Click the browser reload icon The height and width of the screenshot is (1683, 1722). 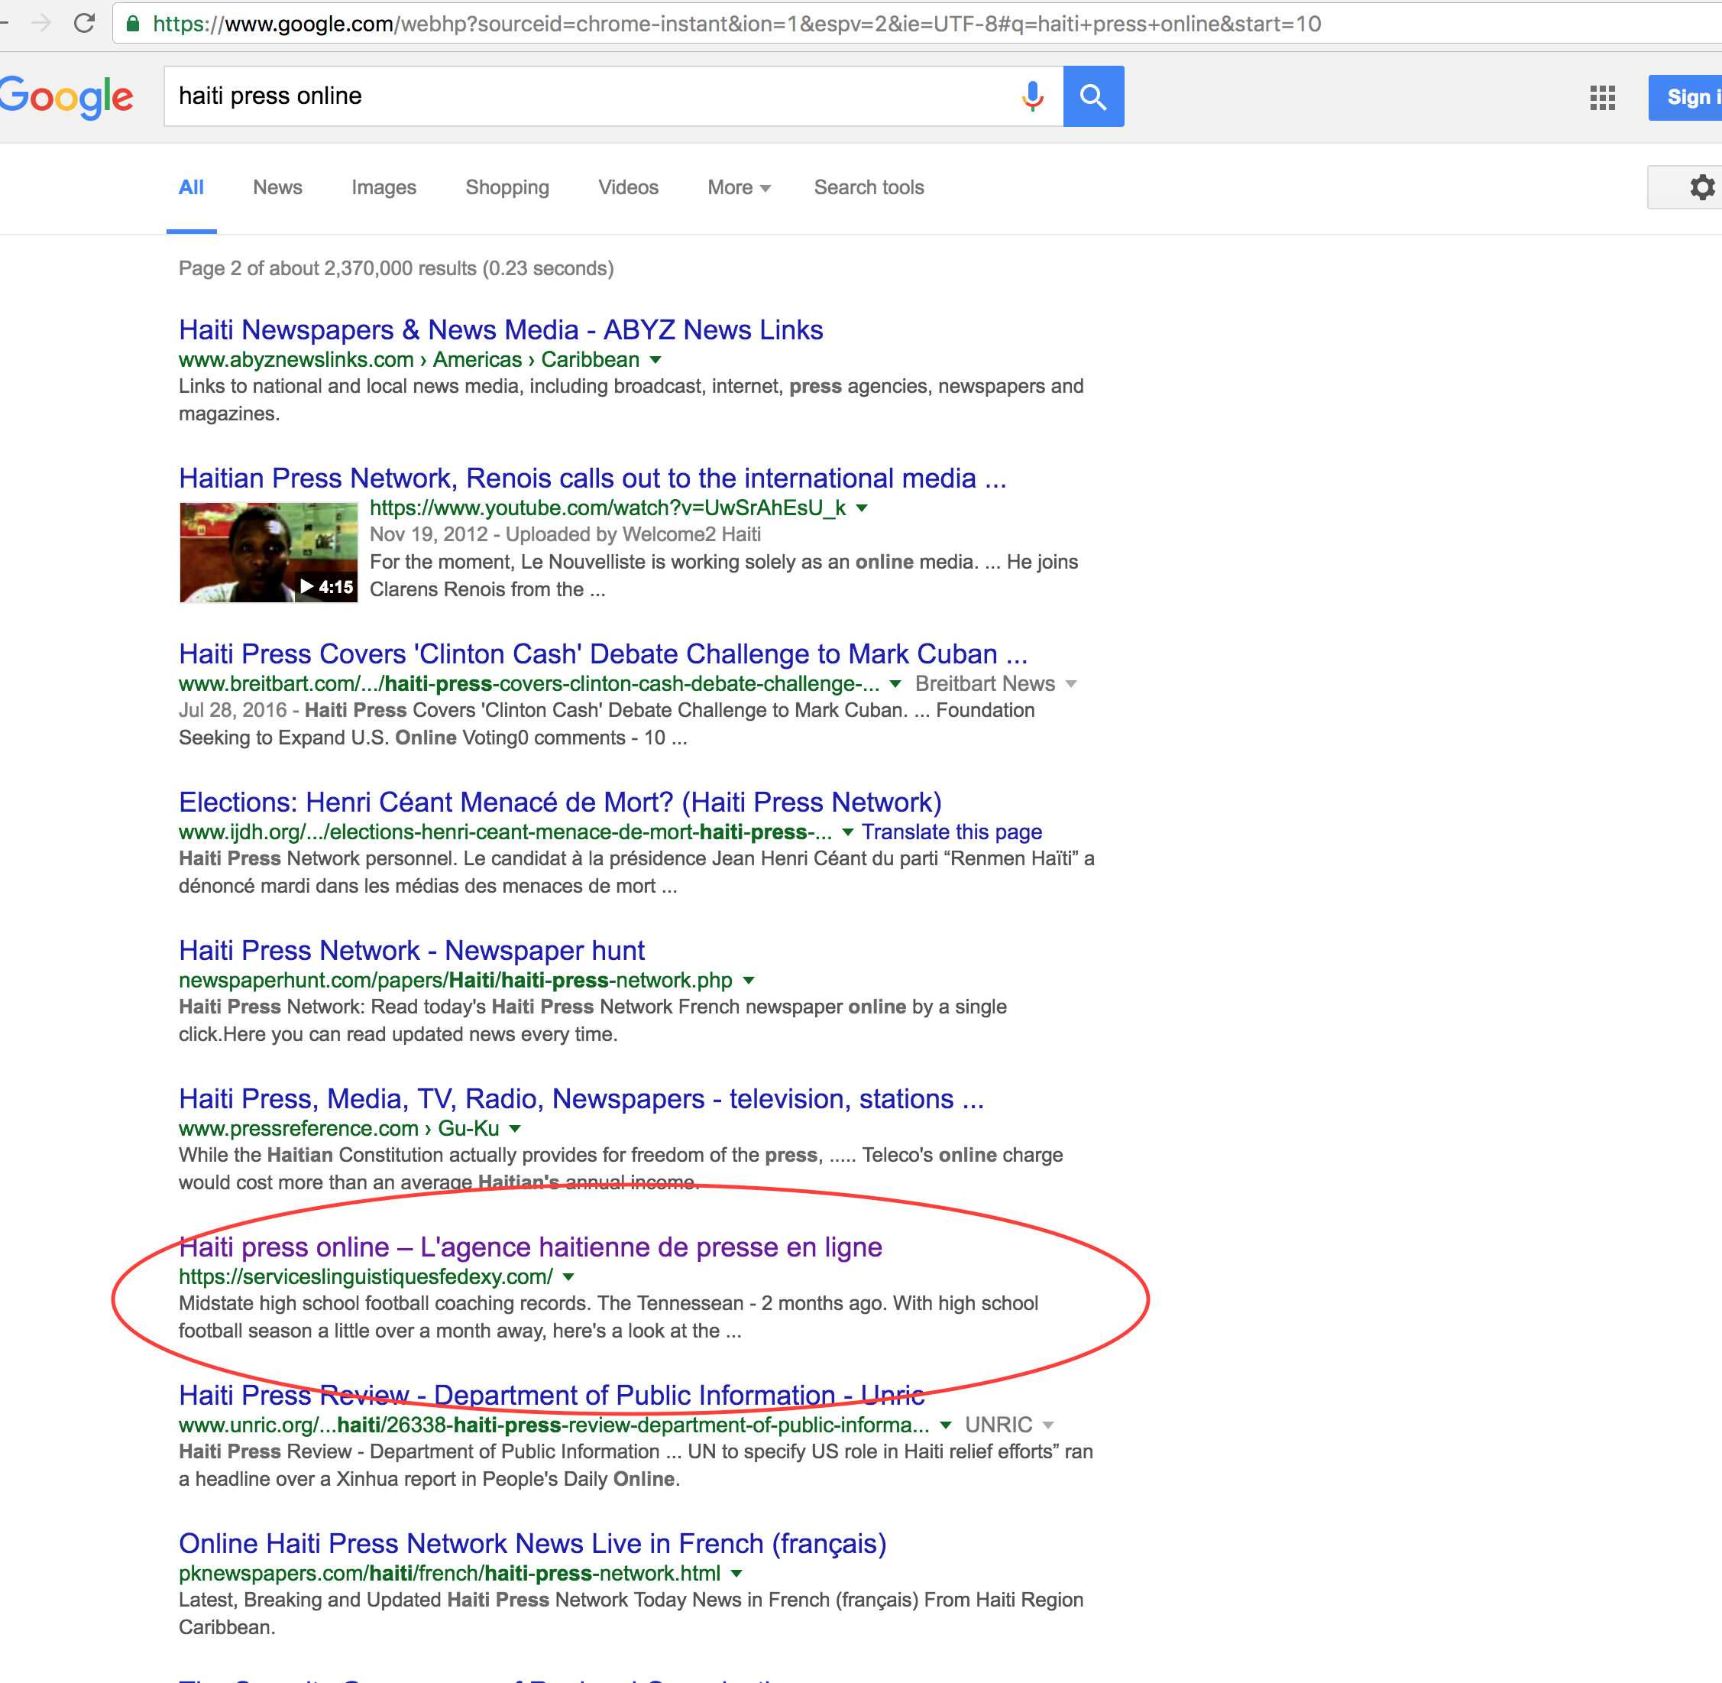point(84,23)
